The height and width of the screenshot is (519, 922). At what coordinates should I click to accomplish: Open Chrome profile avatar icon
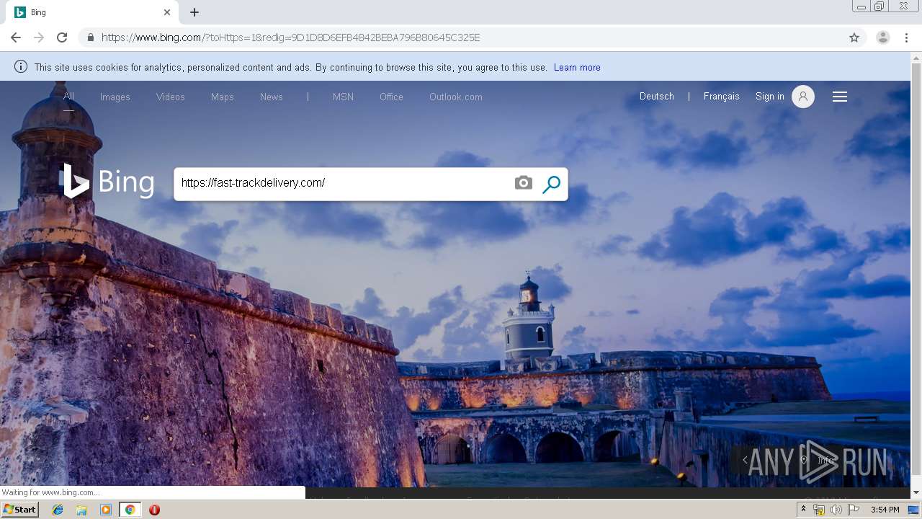point(883,37)
